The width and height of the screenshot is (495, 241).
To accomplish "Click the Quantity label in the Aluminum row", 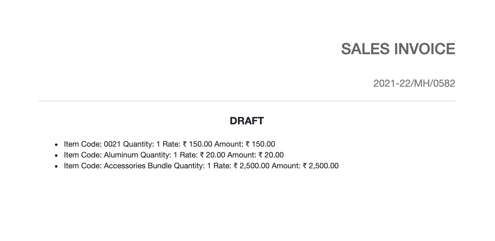I will [156, 155].
